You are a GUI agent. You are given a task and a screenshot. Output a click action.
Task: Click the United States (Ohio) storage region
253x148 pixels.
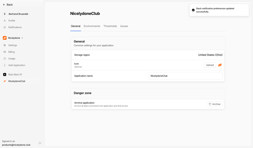click(210, 55)
